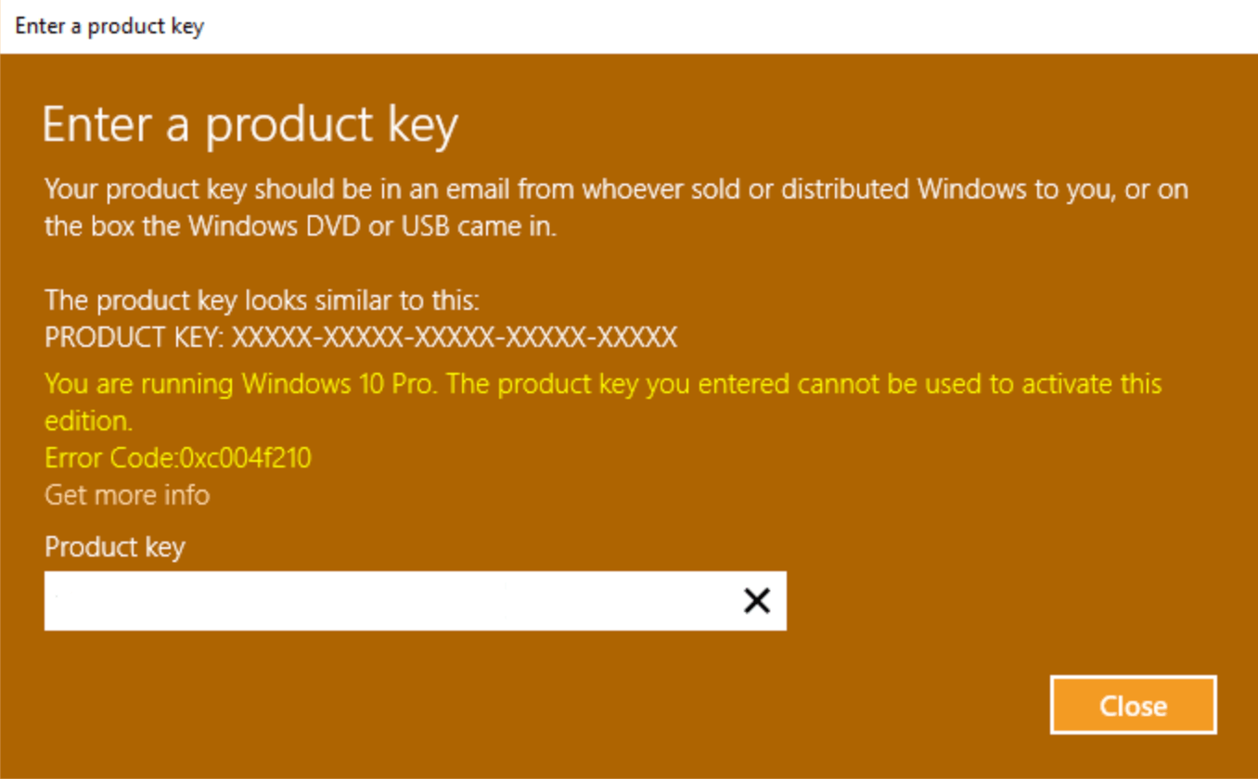1258x779 pixels.
Task: Click the sentence about email from seller
Action: [x=616, y=190]
